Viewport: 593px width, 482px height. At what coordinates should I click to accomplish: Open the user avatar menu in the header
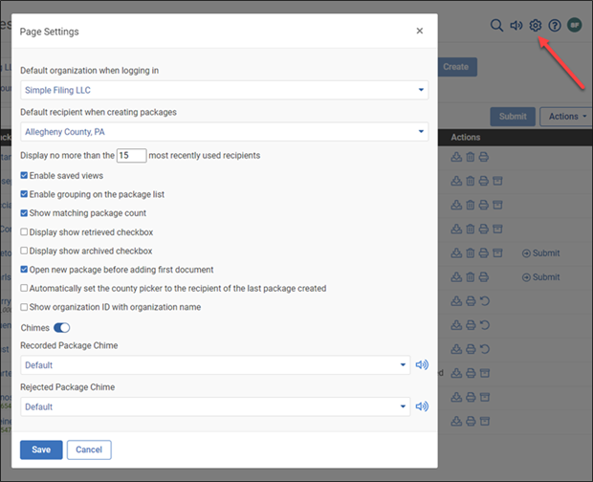click(575, 25)
